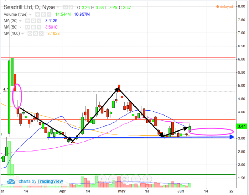Viewport: 249px width, 195px height.
Task: Remove MA (50) indicator with X
Action: coord(39,27)
